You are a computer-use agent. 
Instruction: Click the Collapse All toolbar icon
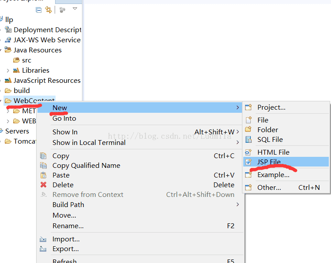tap(39, 10)
